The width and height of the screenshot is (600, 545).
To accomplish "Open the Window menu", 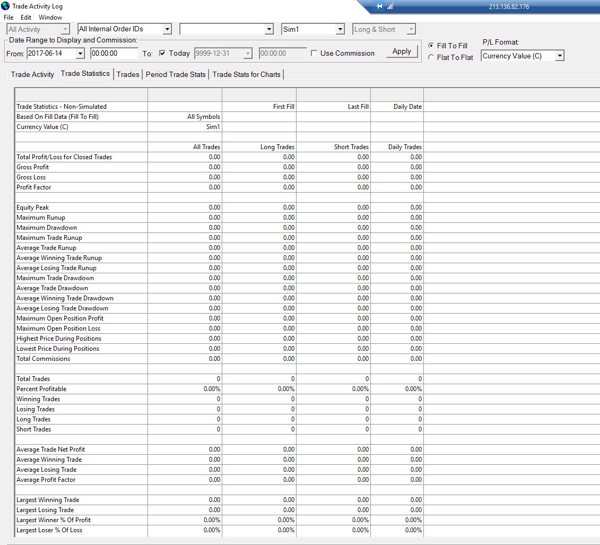I will point(50,17).
